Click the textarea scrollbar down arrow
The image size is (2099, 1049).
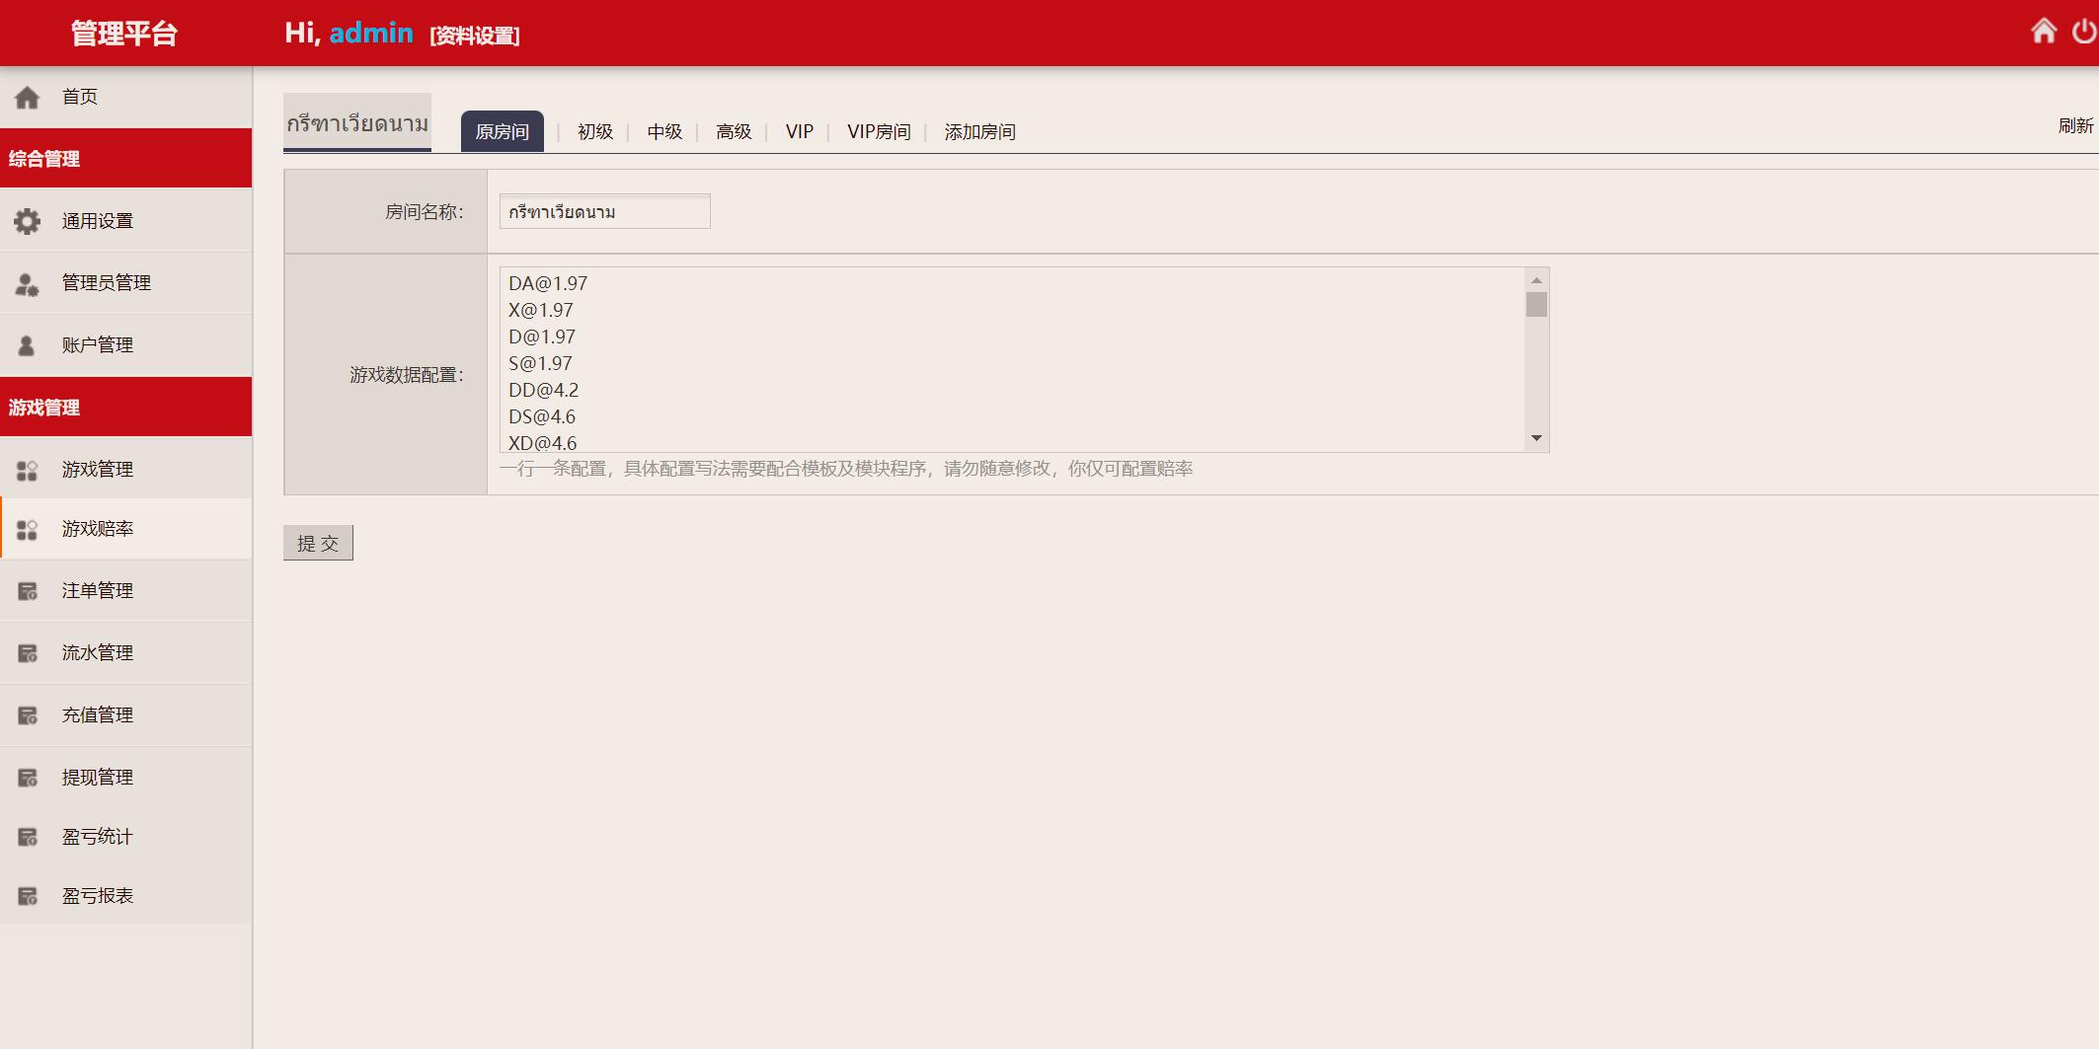pyautogui.click(x=1536, y=438)
